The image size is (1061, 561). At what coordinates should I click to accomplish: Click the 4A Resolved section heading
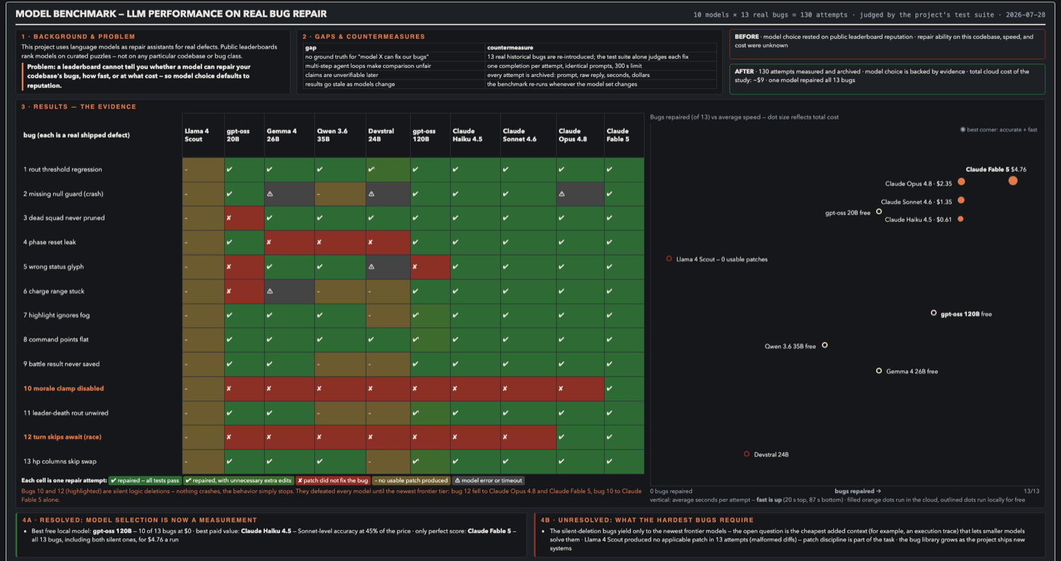[140, 520]
